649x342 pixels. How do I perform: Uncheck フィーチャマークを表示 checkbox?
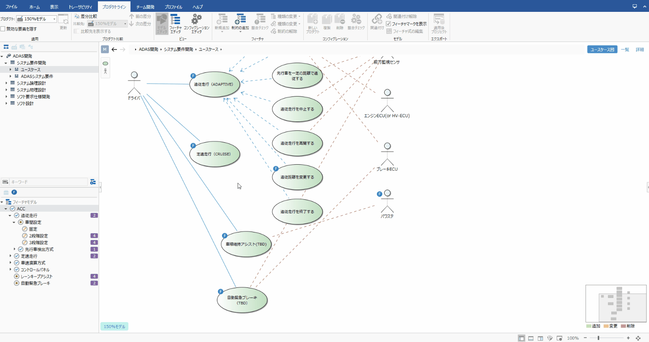coord(388,24)
